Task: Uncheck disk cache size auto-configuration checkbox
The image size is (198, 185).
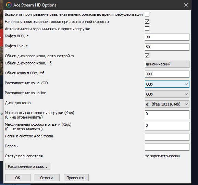Action: pos(147,56)
